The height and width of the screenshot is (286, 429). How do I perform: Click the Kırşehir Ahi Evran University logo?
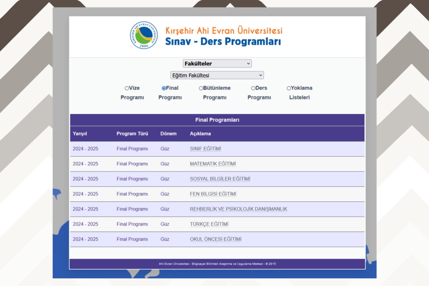144,35
